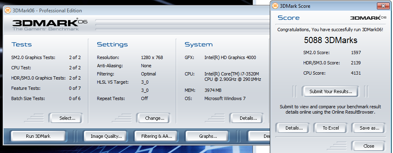
Task: Click the Score heading in Score window
Action: (288, 18)
